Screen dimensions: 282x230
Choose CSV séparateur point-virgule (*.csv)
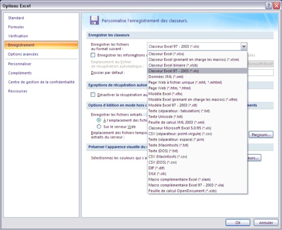197,134
